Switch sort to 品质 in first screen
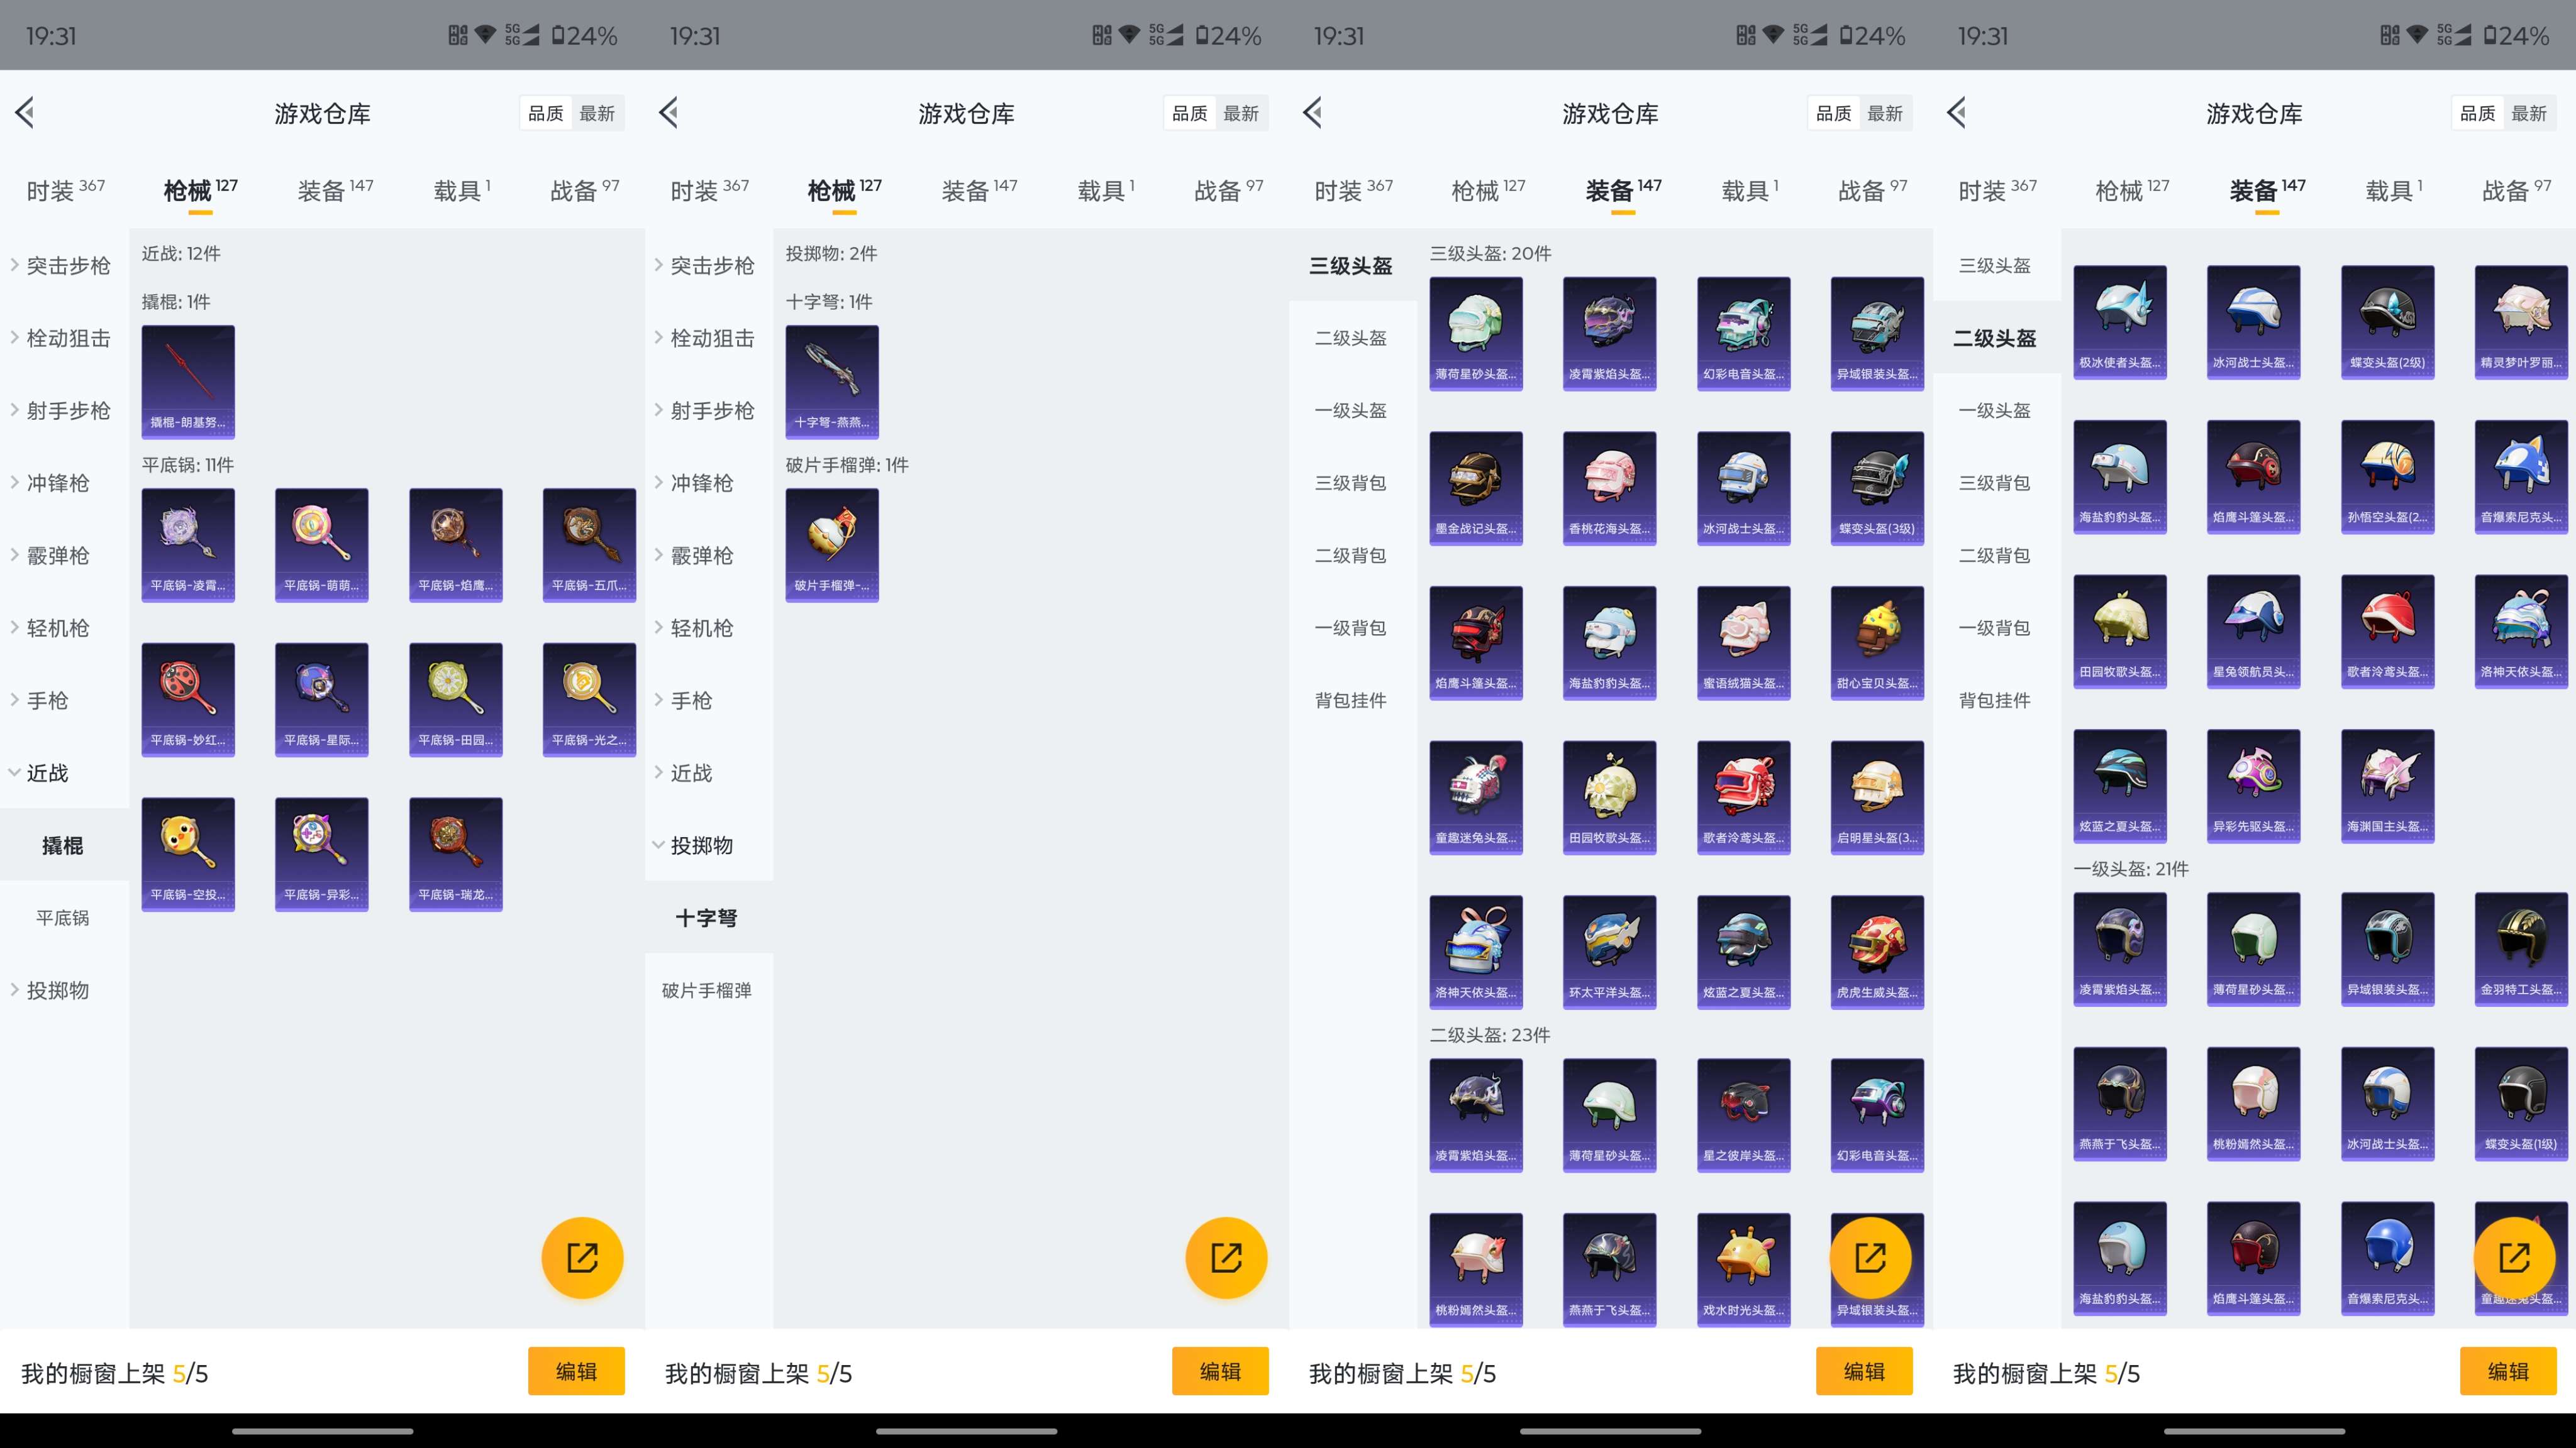Viewport: 2576px width, 1448px height. pyautogui.click(x=546, y=113)
